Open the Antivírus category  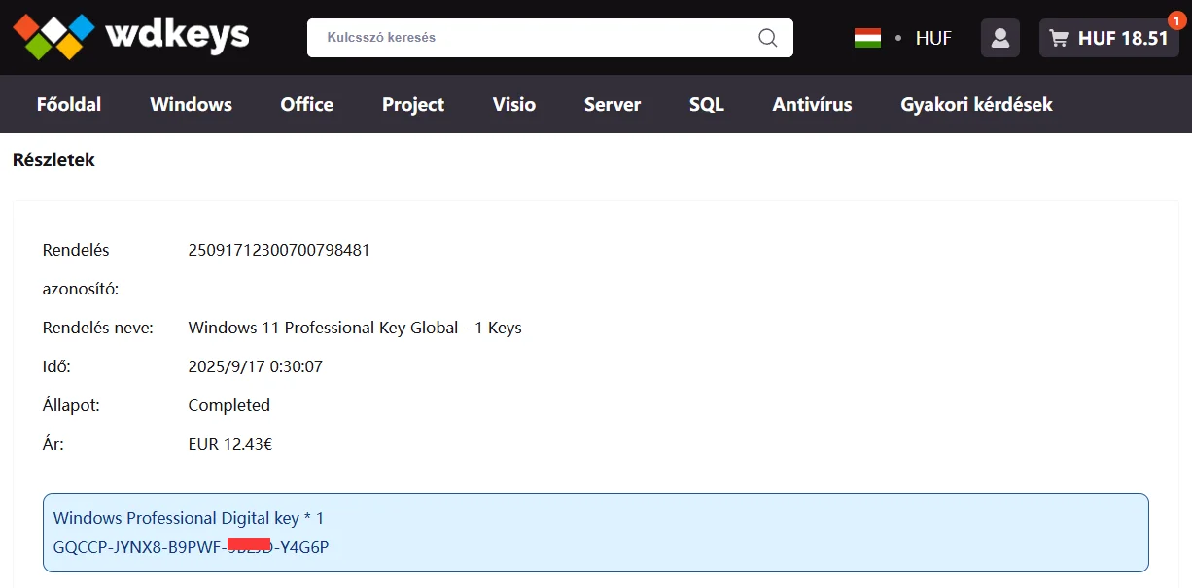[x=812, y=104]
